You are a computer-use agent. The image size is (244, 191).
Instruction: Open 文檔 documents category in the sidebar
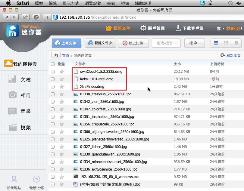tap(20, 80)
